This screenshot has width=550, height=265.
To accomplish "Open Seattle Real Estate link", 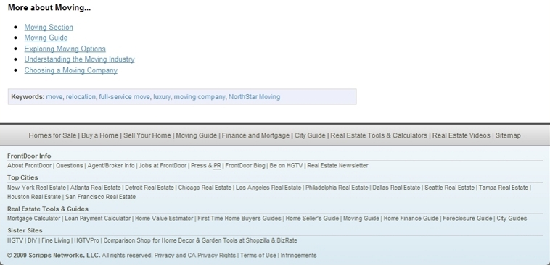I will tap(449, 188).
